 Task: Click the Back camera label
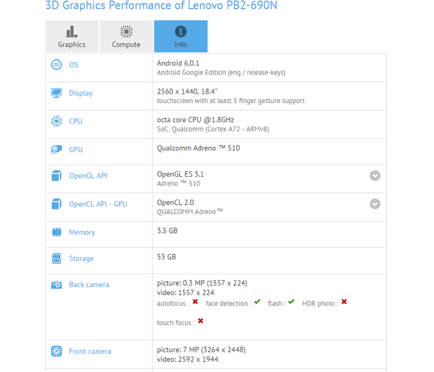click(89, 285)
